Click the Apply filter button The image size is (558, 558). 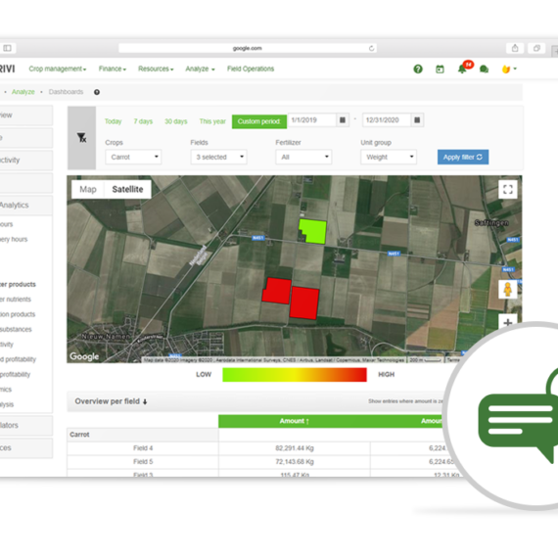coord(463,157)
